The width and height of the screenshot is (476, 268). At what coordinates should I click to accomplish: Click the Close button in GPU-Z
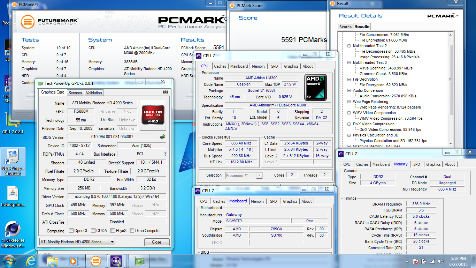[x=157, y=242]
